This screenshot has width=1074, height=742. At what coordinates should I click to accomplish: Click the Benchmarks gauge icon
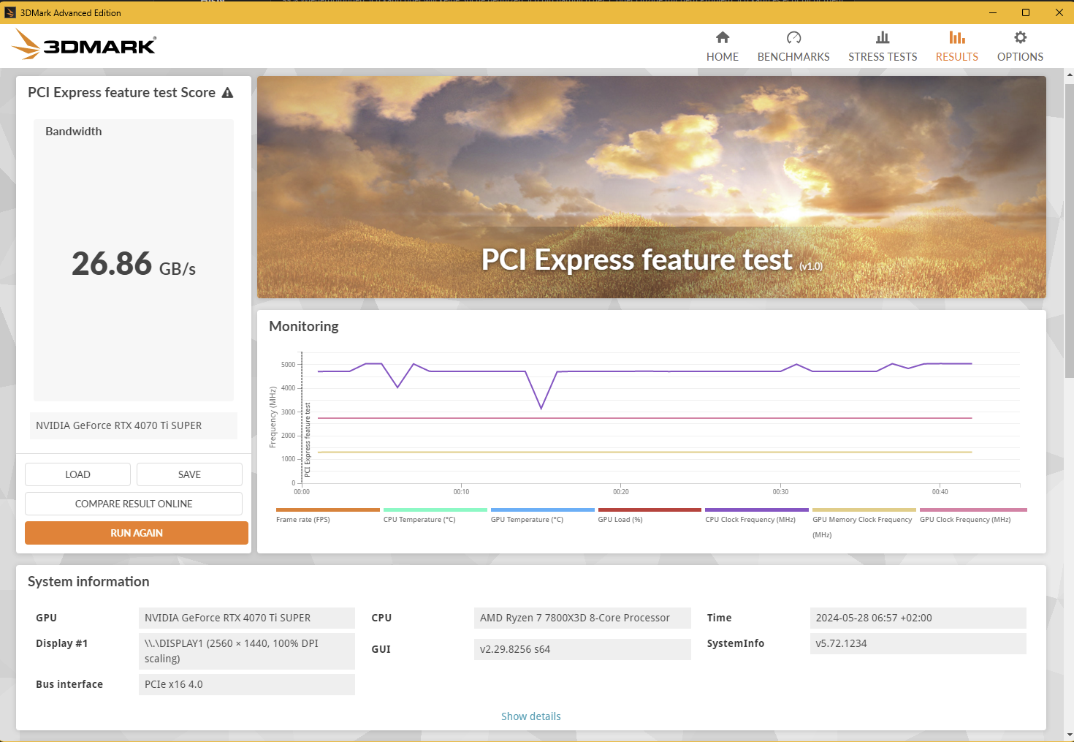(x=793, y=37)
